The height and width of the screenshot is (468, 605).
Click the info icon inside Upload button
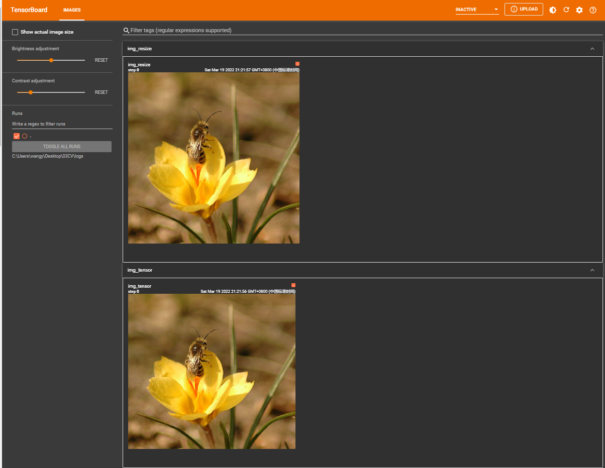(514, 9)
